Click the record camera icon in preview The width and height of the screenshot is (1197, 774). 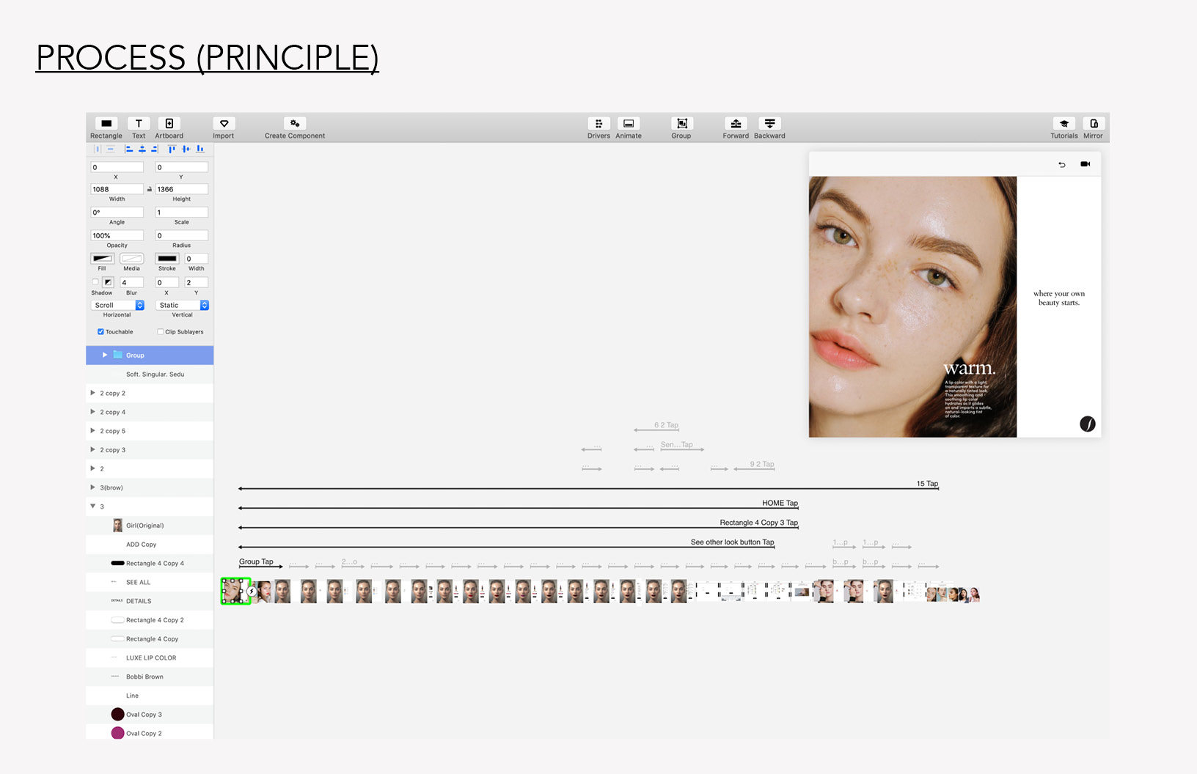1086,164
